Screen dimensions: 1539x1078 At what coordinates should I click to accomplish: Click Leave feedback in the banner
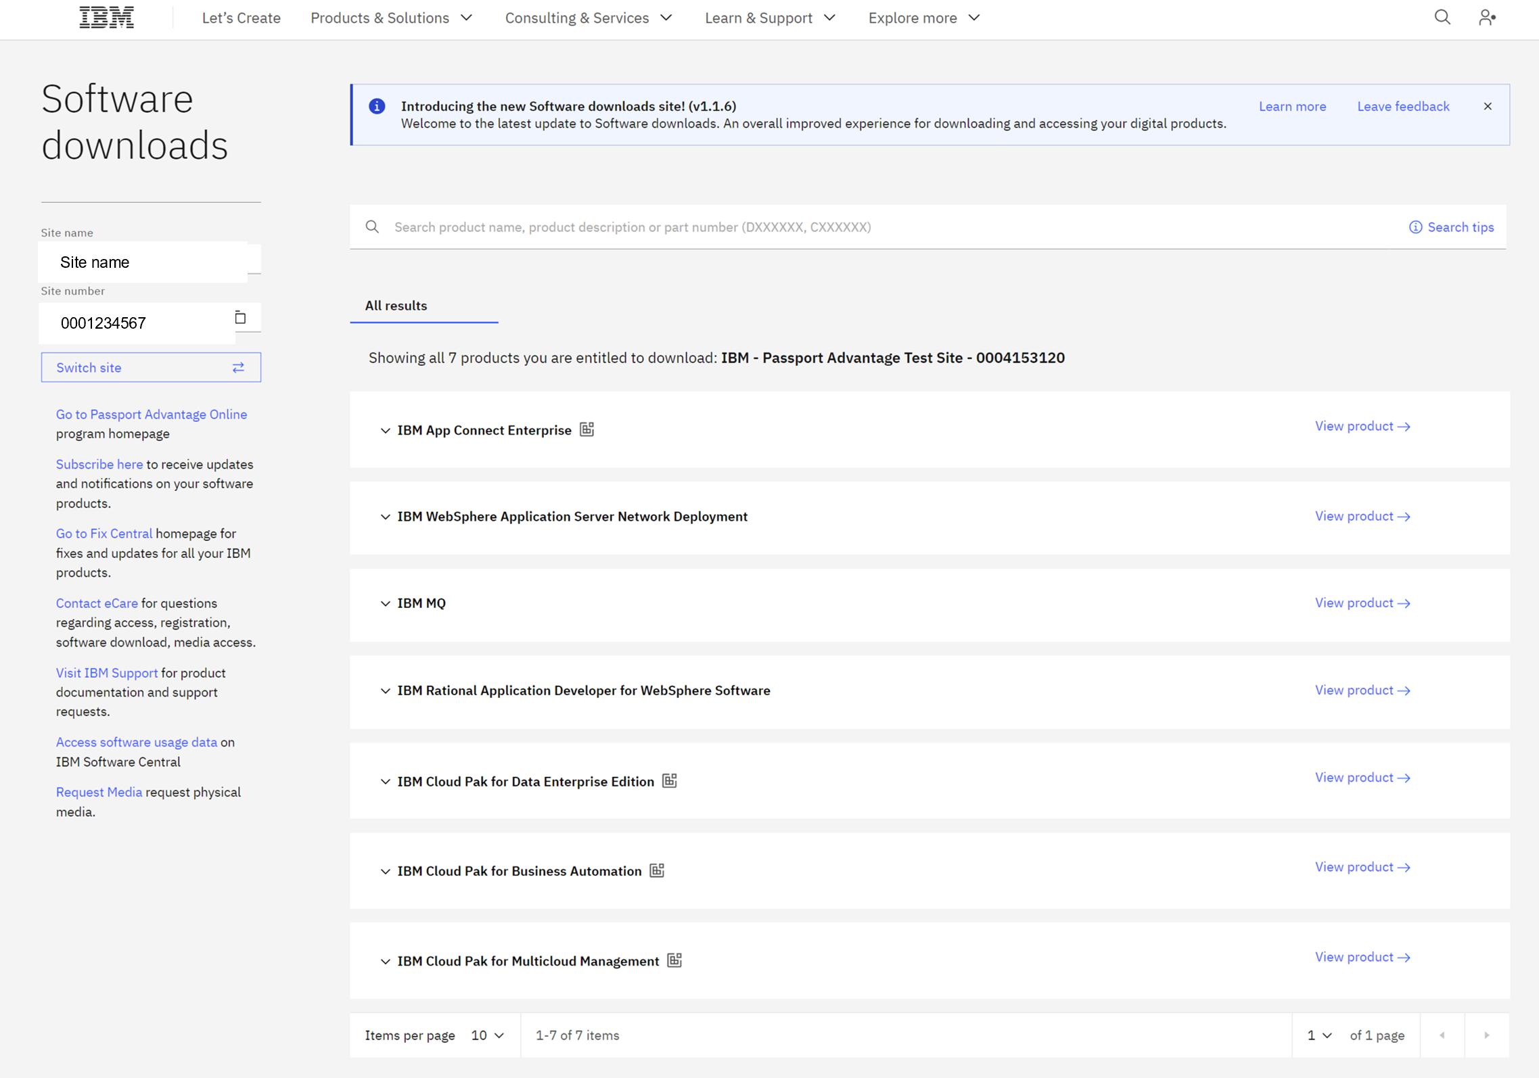[1403, 106]
